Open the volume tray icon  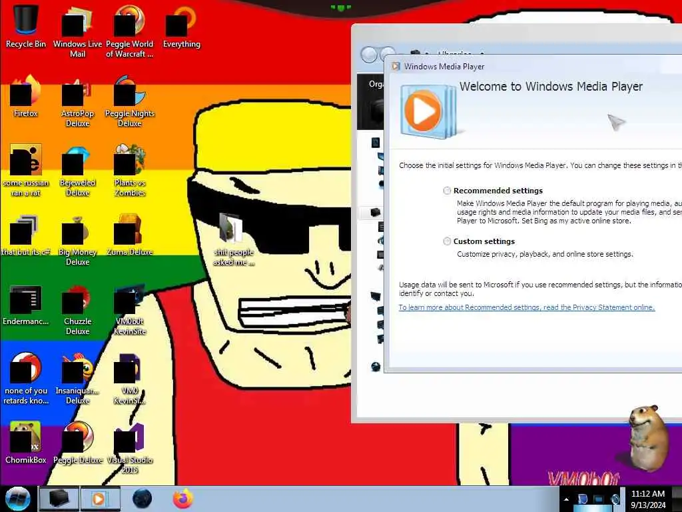[x=615, y=499]
